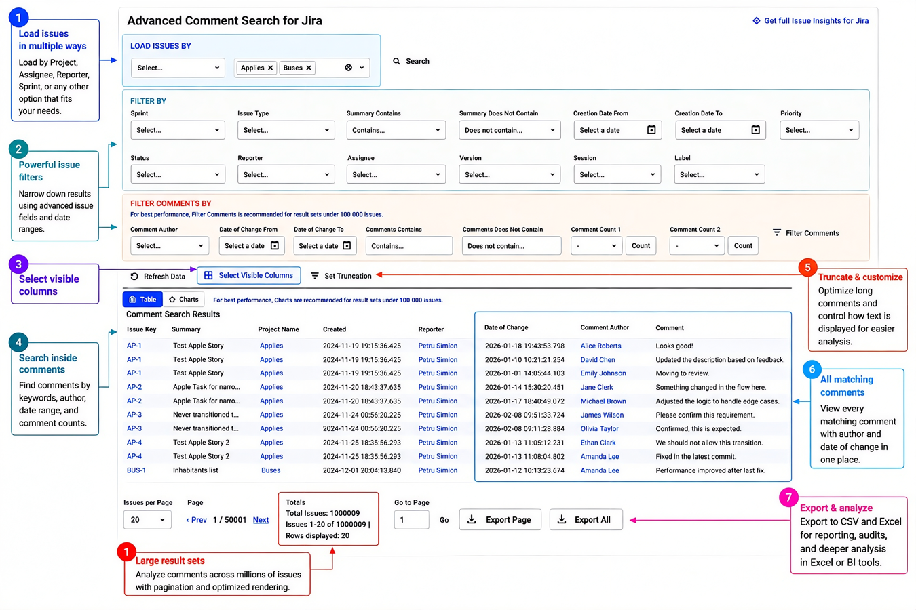Viewport: 916px width, 610px height.
Task: Open the Summary Does Not Contain dropdown
Action: [510, 130]
